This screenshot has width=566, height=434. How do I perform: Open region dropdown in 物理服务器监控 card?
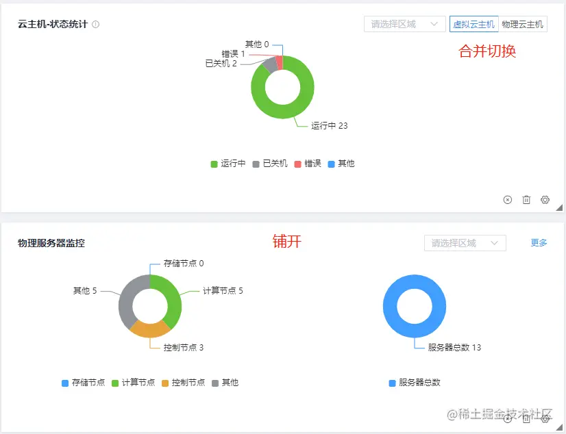pos(465,243)
